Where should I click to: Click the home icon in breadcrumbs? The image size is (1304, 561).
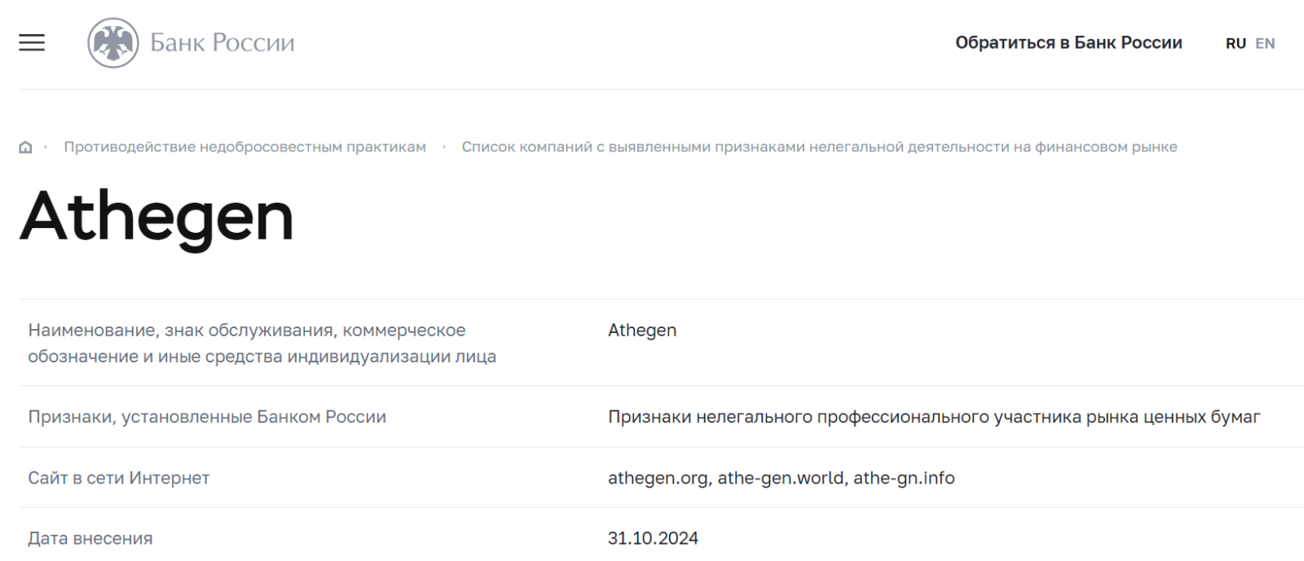pyautogui.click(x=25, y=147)
